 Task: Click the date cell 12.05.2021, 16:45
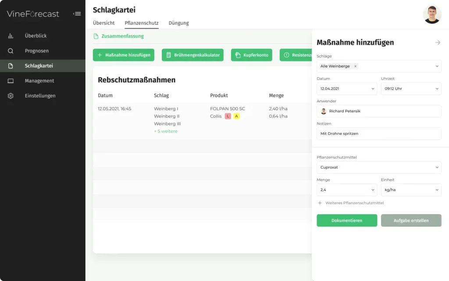(114, 109)
